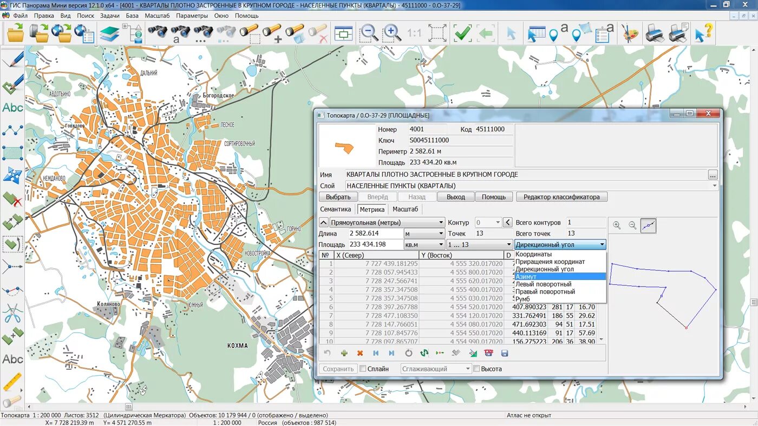The width and height of the screenshot is (758, 426).
Task: Click the help arrow with question mark
Action: click(703, 33)
